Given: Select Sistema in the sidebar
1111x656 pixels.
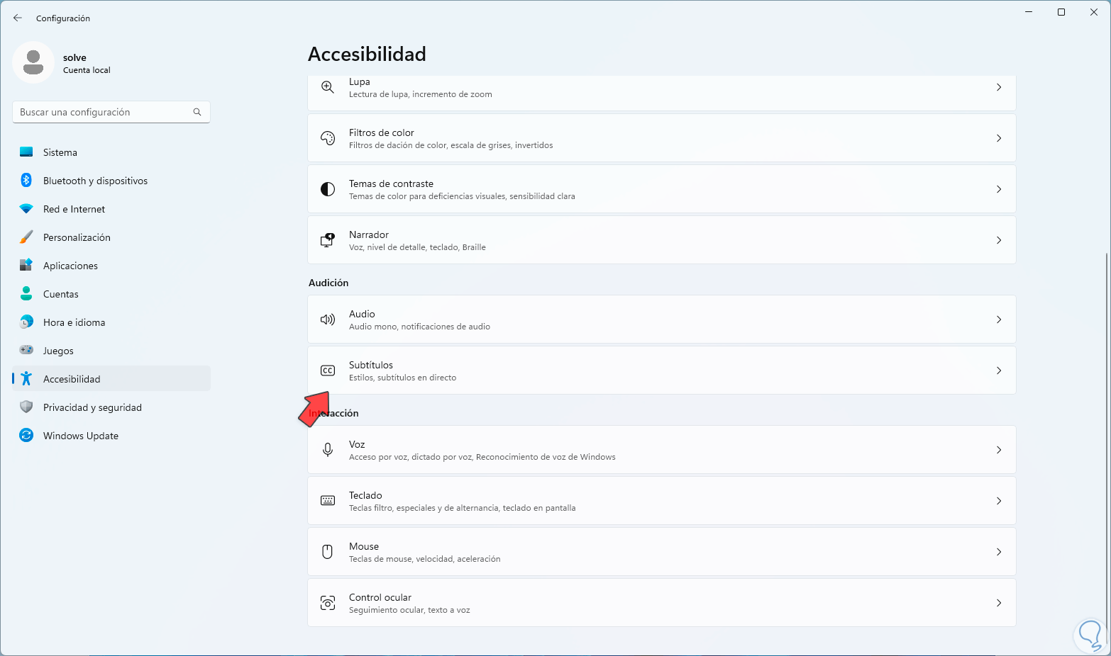Looking at the screenshot, I should [x=60, y=152].
